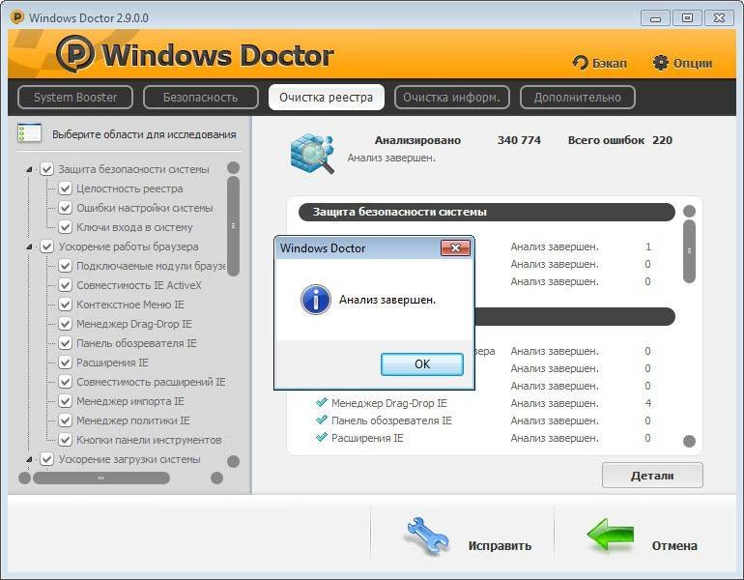Toggle Подключаемые модули браузера checkbox
The image size is (744, 580).
(65, 266)
